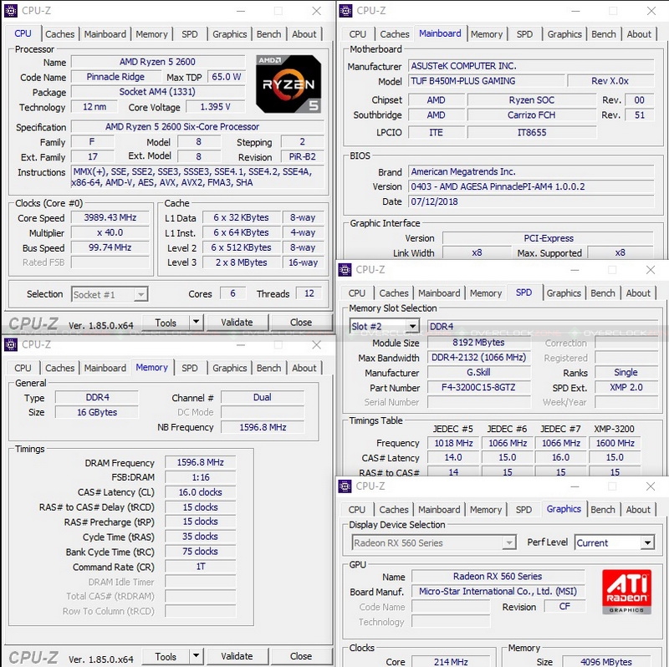
Task: Click the CPU-Z app icon in the top-left window
Action: 11,11
